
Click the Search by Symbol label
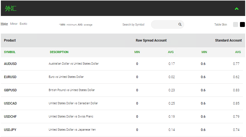pos(133,24)
